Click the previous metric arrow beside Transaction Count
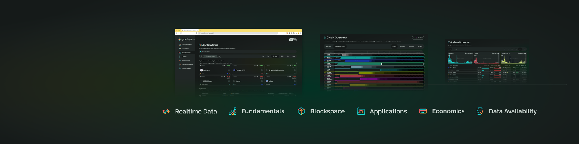 click(x=201, y=56)
